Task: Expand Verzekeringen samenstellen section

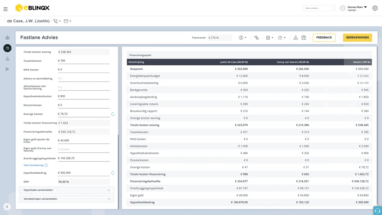Action: 67,199
